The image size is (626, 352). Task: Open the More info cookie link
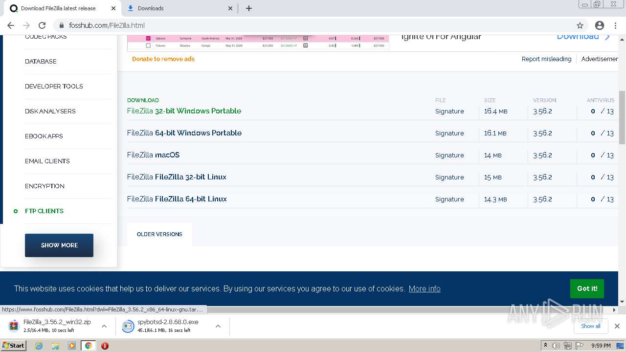(x=425, y=289)
